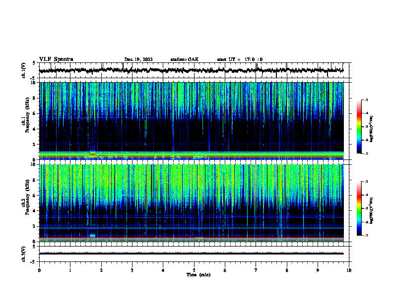The width and height of the screenshot is (393, 303).
Task: Click the "ch.3(V)" waveform axis label
Action: click(23, 254)
